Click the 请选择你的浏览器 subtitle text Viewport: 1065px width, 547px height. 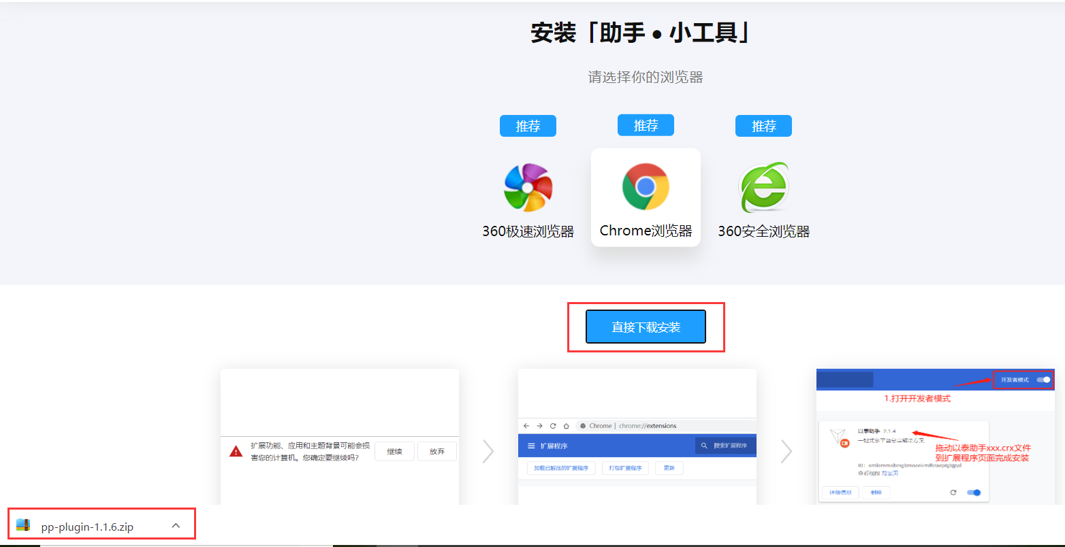646,77
